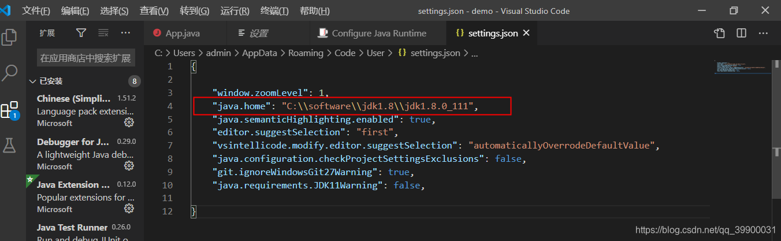Focus the extension marketplace search box
Screen dimensions: 781x241
point(86,58)
